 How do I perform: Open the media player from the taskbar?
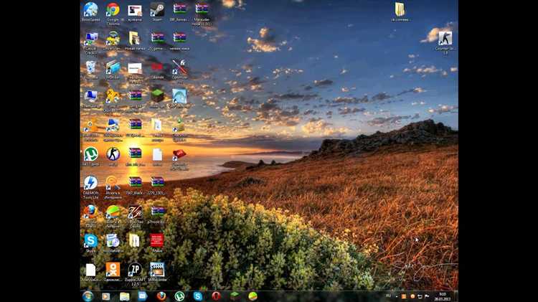point(106,296)
